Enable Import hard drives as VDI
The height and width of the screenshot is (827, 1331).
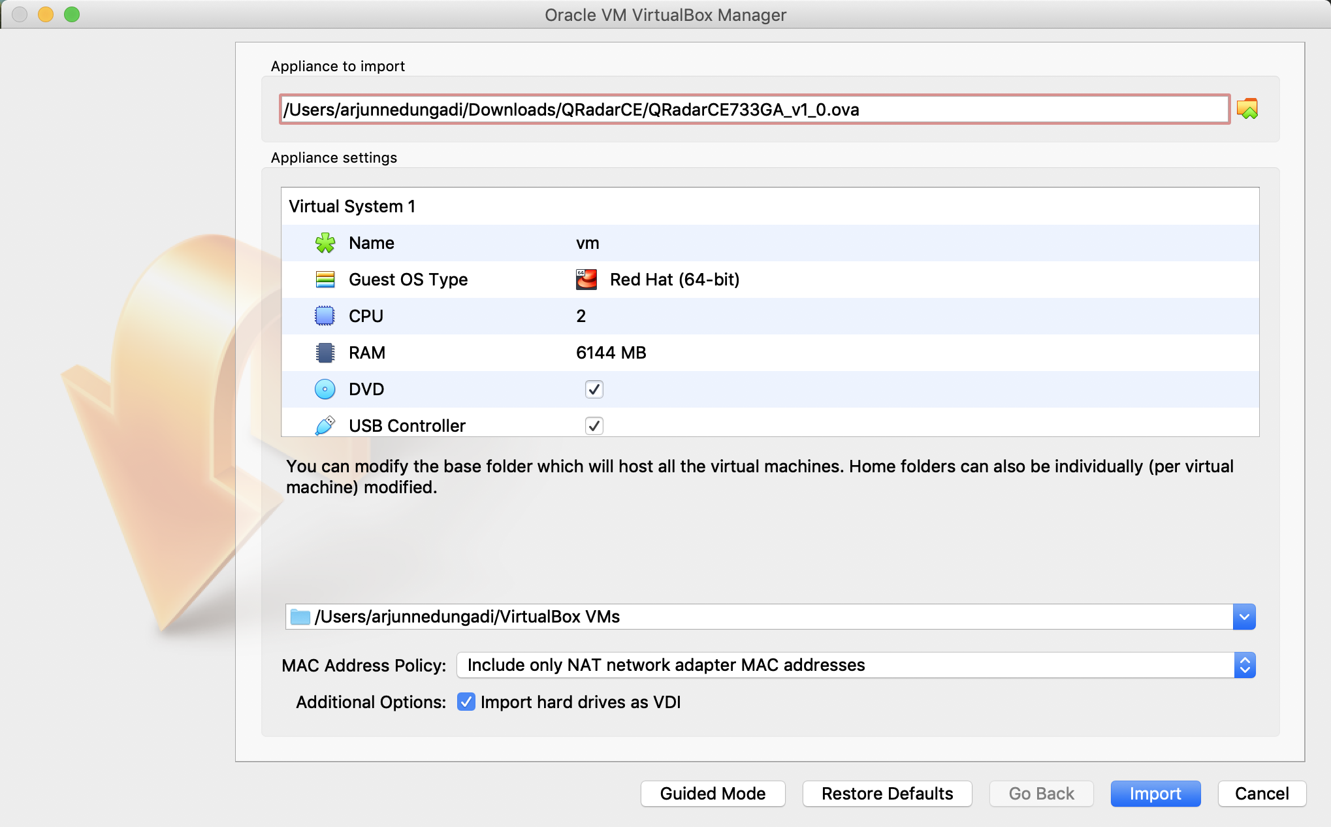tap(466, 702)
